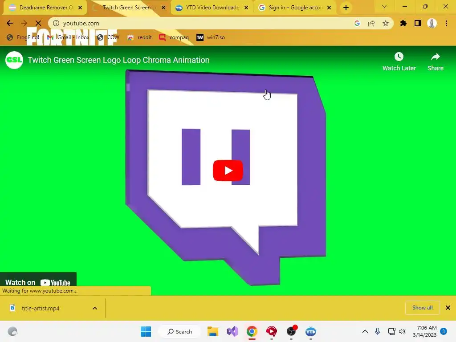
Task: Expand title-artist.mp4 download options chevron
Action: pos(95,308)
